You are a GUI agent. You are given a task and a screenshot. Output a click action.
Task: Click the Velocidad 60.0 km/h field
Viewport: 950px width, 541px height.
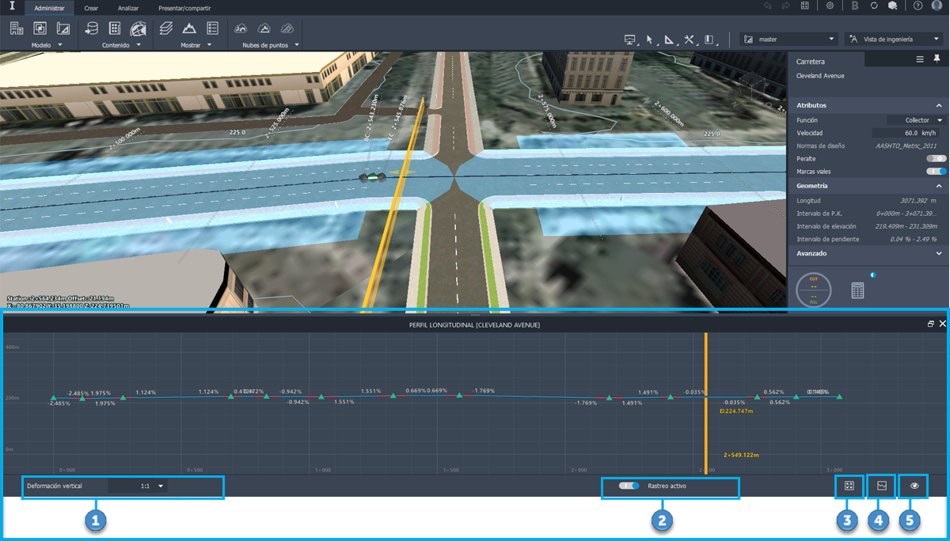coord(907,133)
